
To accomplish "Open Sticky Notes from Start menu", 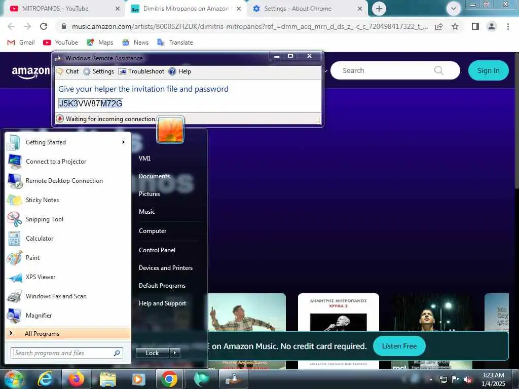I will 68,200.
